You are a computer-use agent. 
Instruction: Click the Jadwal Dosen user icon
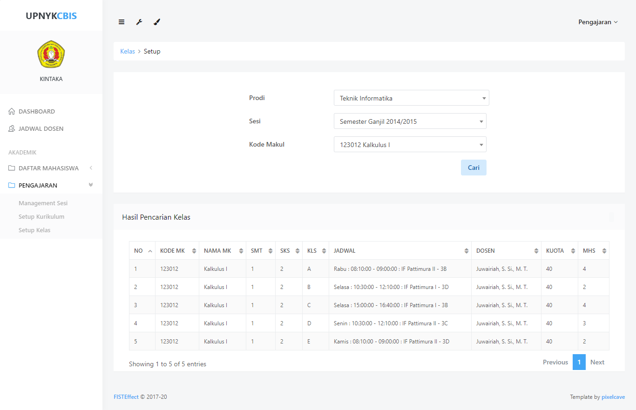(x=12, y=129)
